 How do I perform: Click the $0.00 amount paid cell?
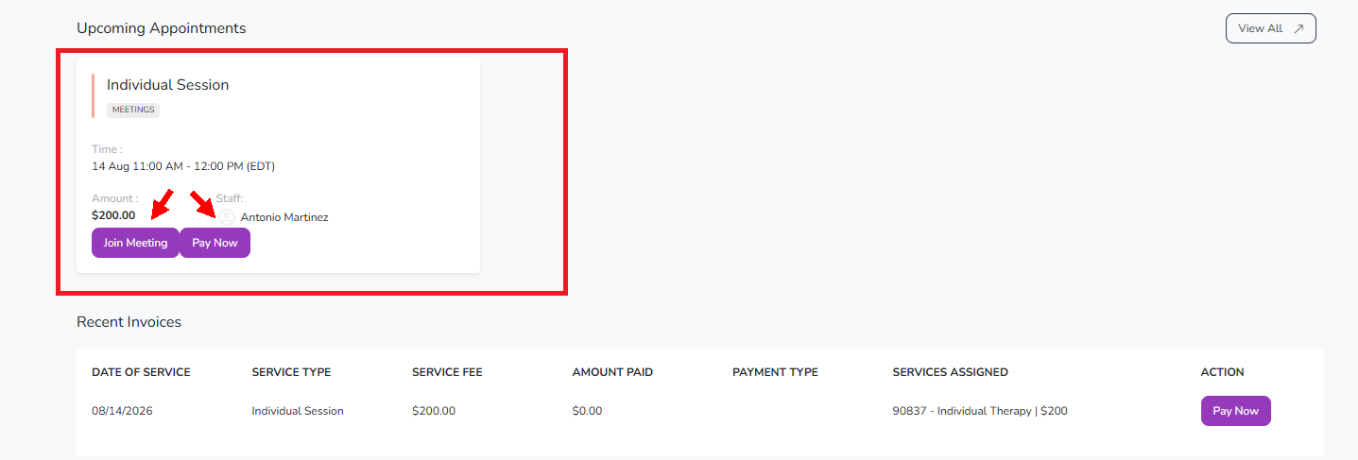pos(587,411)
